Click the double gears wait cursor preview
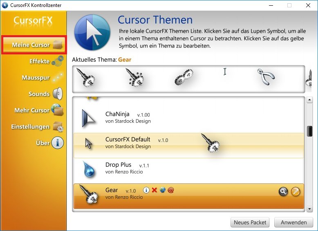 click(184, 77)
